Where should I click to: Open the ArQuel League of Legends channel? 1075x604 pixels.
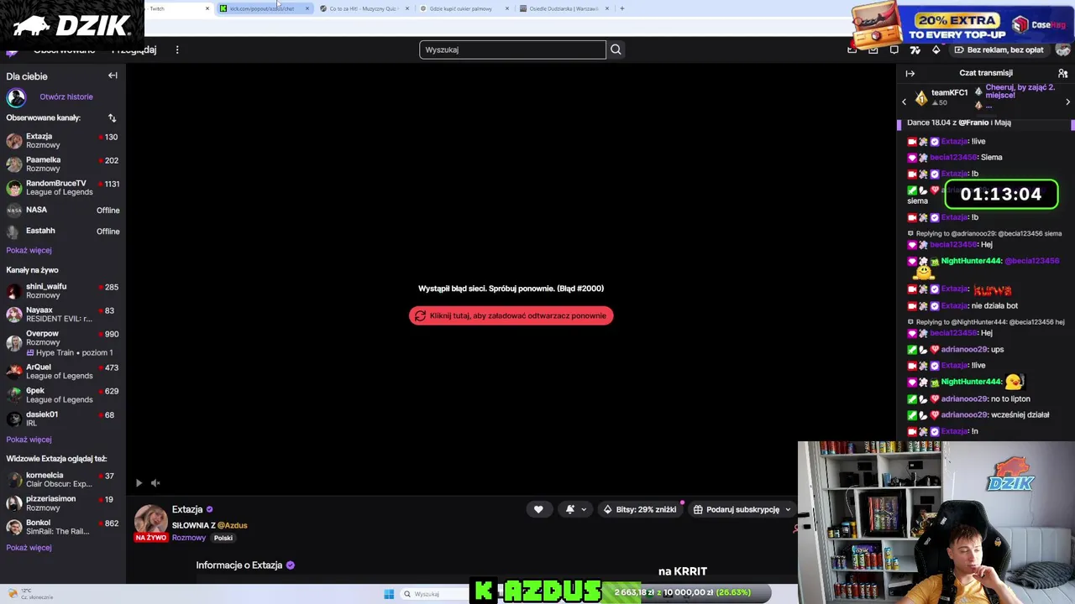click(x=63, y=371)
